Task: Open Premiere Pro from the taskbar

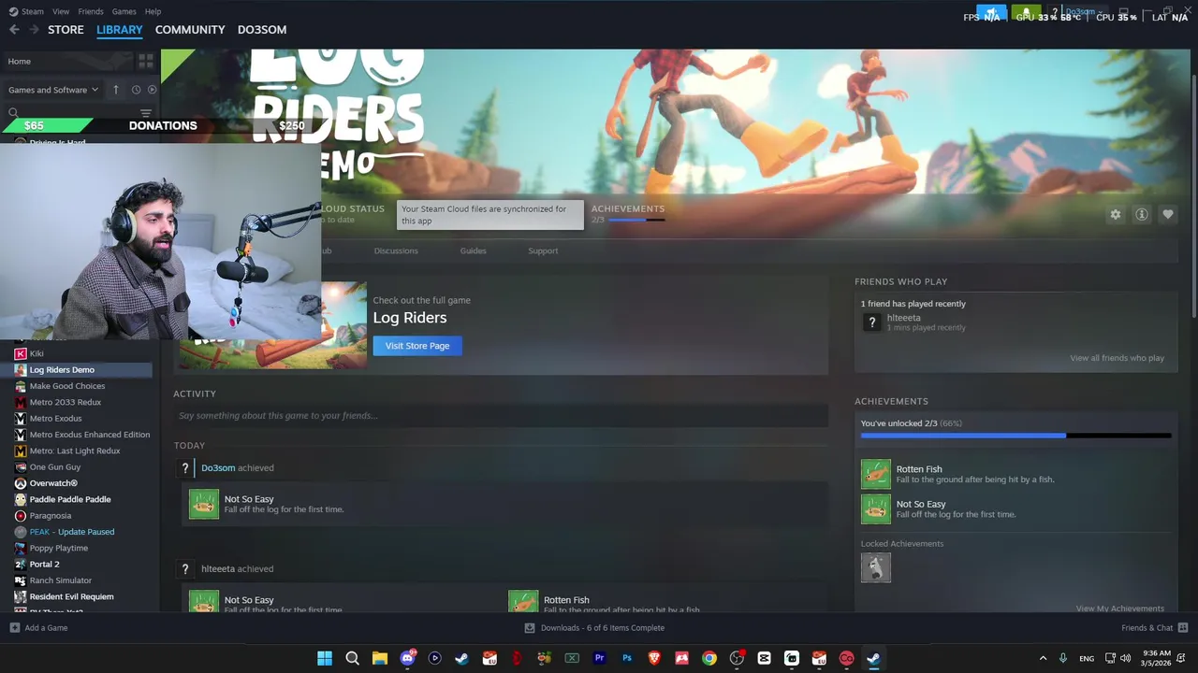Action: (x=599, y=658)
